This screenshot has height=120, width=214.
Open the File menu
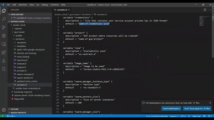8,5
